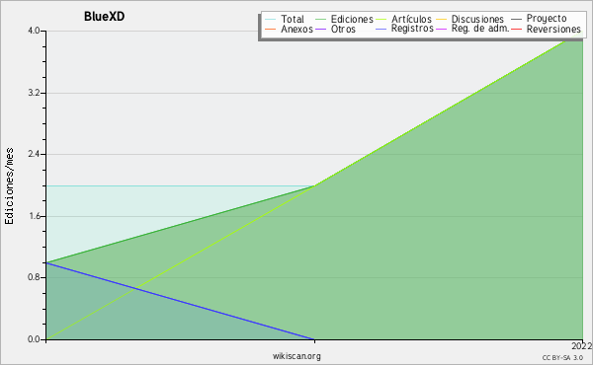Screen dimensions: 593x365
Task: Click the red Reversiones legend color line
Action: (516, 29)
